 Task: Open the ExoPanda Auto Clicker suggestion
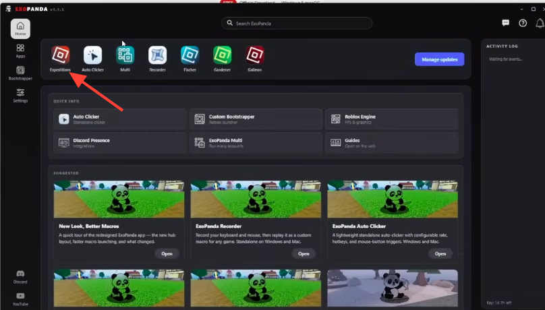point(440,254)
